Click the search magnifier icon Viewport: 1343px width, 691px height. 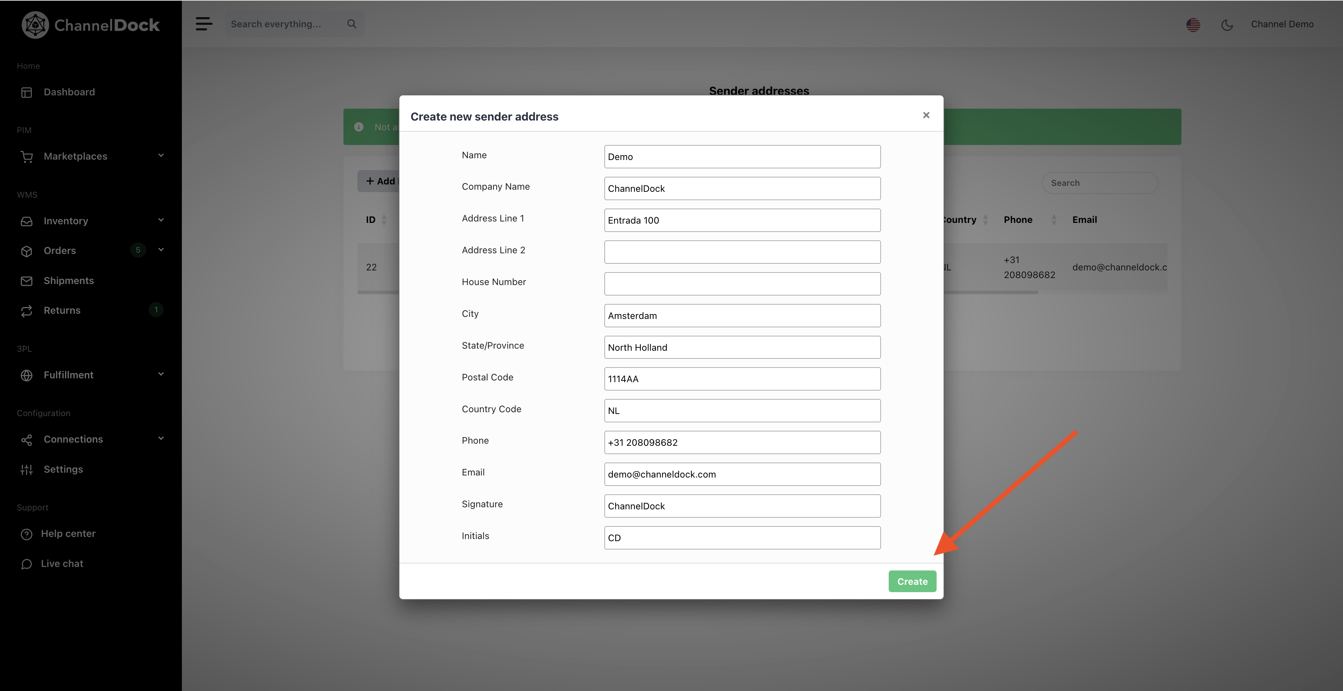352,24
